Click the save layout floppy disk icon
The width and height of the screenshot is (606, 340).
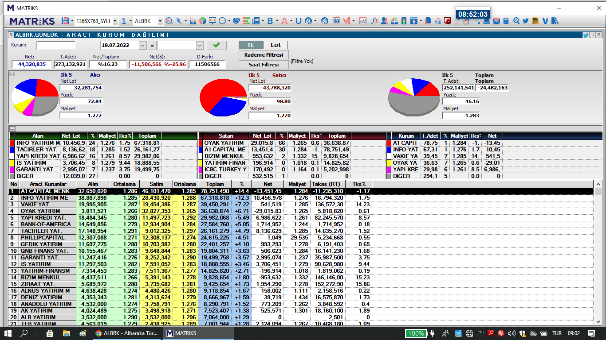tap(65, 21)
